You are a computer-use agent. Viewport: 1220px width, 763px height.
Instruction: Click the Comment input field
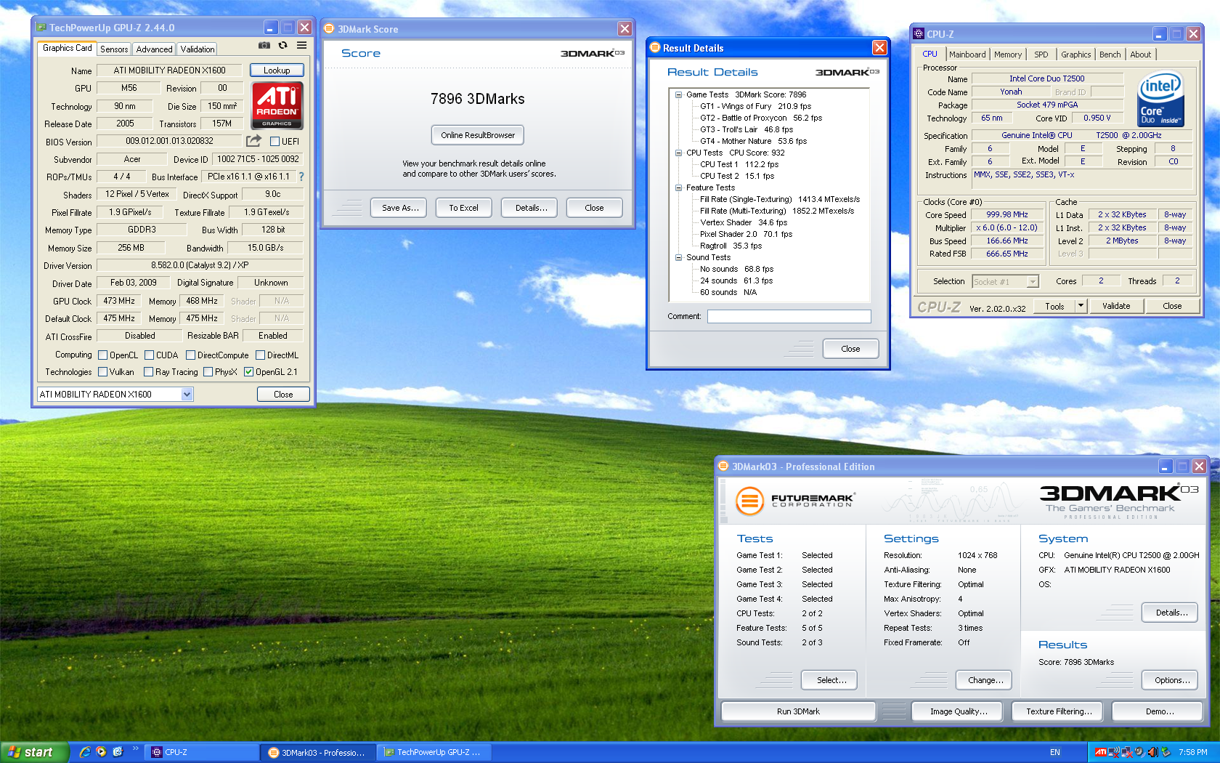pos(789,317)
